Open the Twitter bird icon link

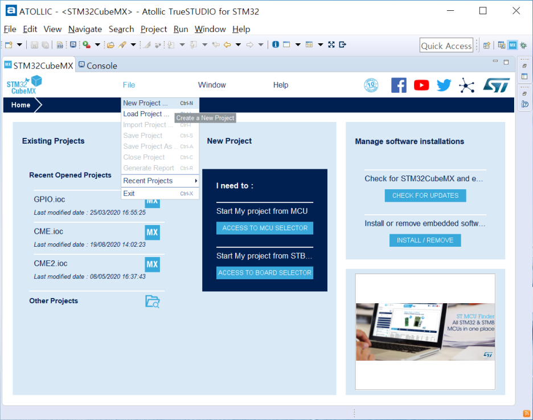pyautogui.click(x=444, y=85)
